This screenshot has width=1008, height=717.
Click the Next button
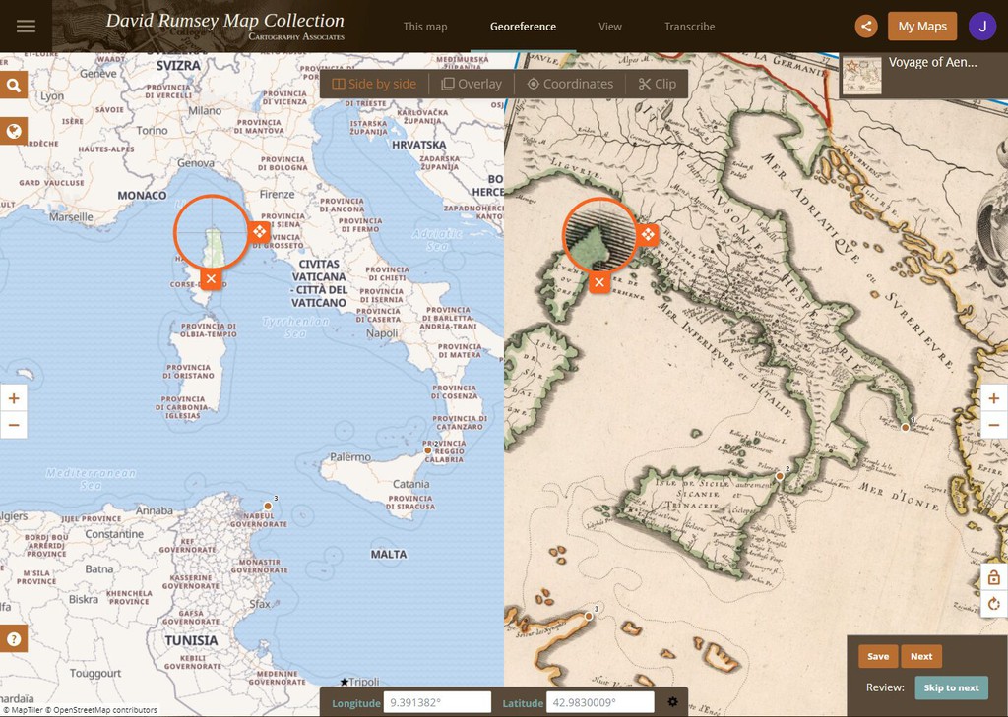(x=921, y=656)
